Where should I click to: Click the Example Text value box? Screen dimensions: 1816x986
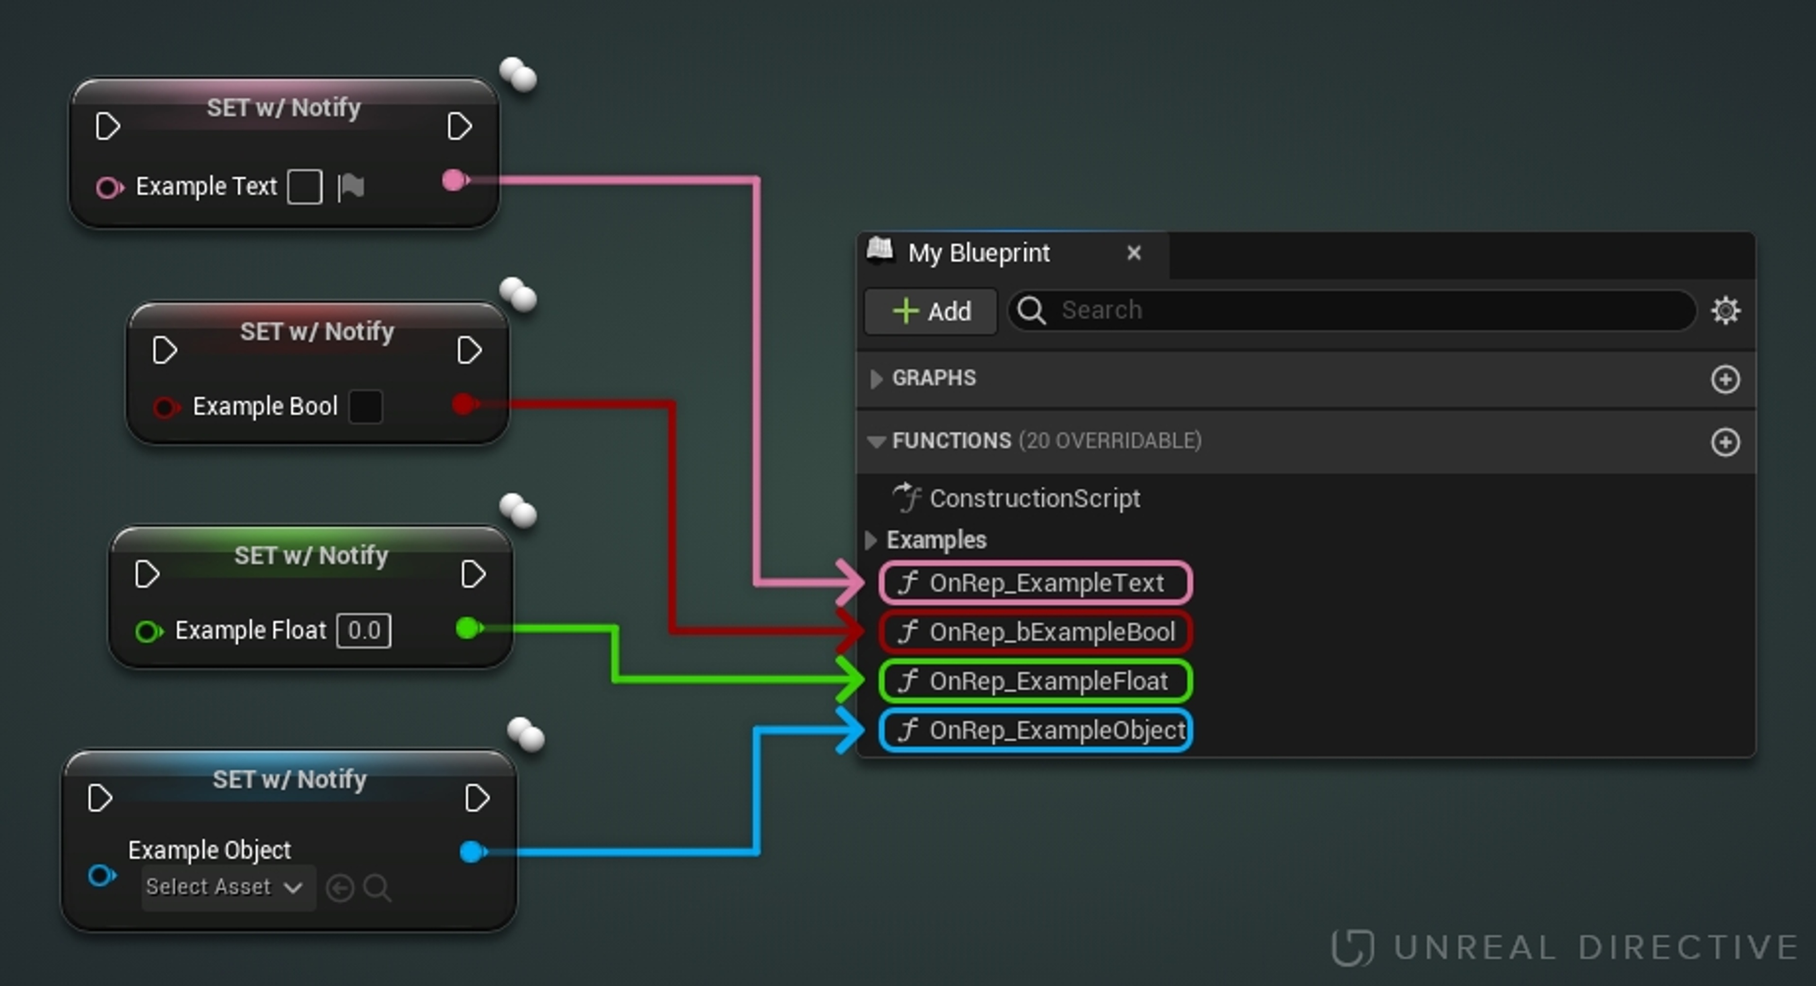pos(305,187)
